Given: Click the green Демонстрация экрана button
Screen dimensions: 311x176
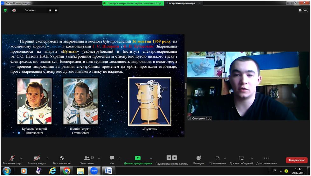Looking at the screenshot, I should pyautogui.click(x=138, y=160).
